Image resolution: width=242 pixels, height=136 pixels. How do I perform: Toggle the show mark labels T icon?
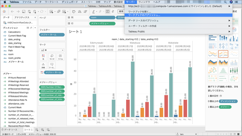pyautogui.click(x=108, y=11)
